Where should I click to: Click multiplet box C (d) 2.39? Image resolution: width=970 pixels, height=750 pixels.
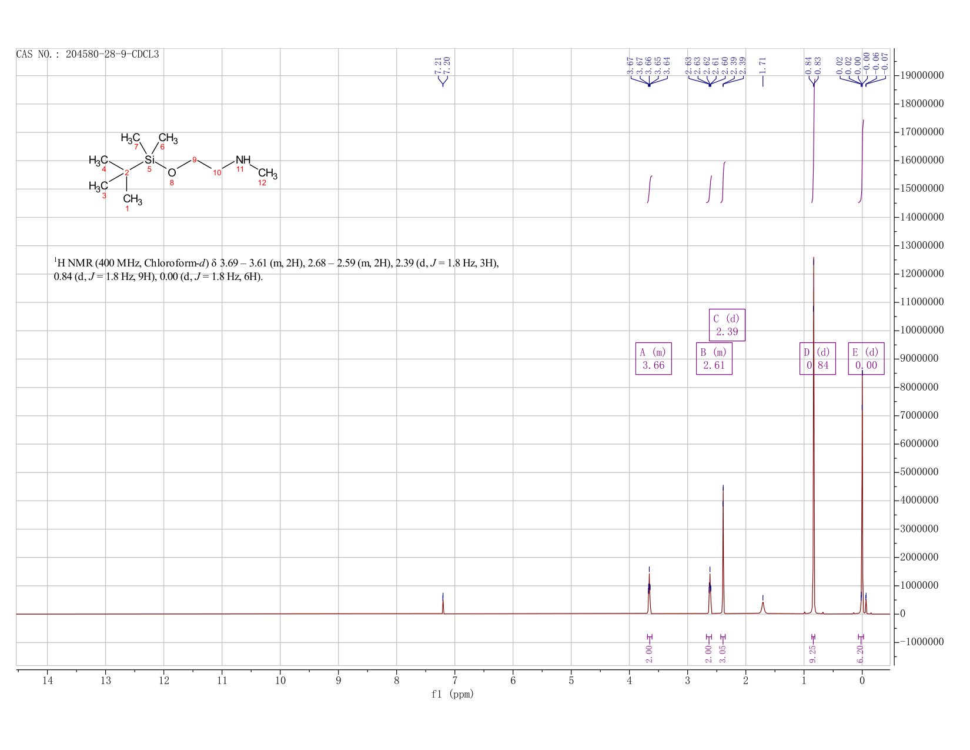click(727, 325)
